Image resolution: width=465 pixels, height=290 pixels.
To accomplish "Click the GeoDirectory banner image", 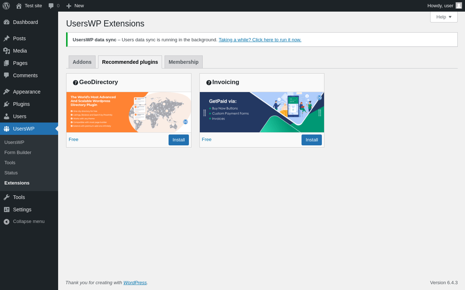I will click(x=129, y=112).
